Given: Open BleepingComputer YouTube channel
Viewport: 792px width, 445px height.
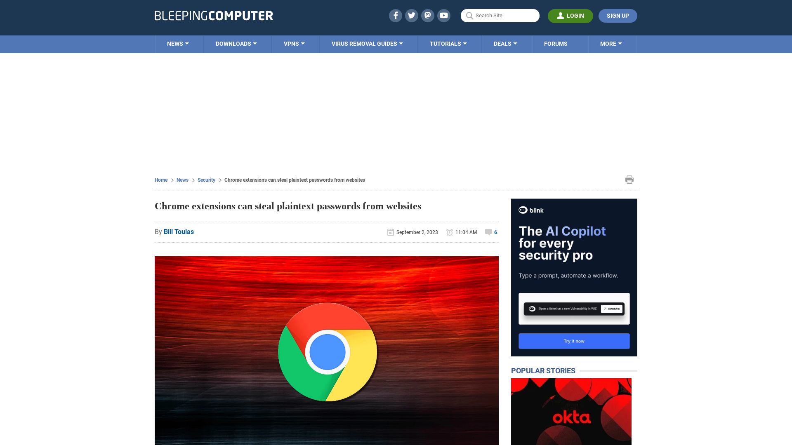Looking at the screenshot, I should click(444, 15).
